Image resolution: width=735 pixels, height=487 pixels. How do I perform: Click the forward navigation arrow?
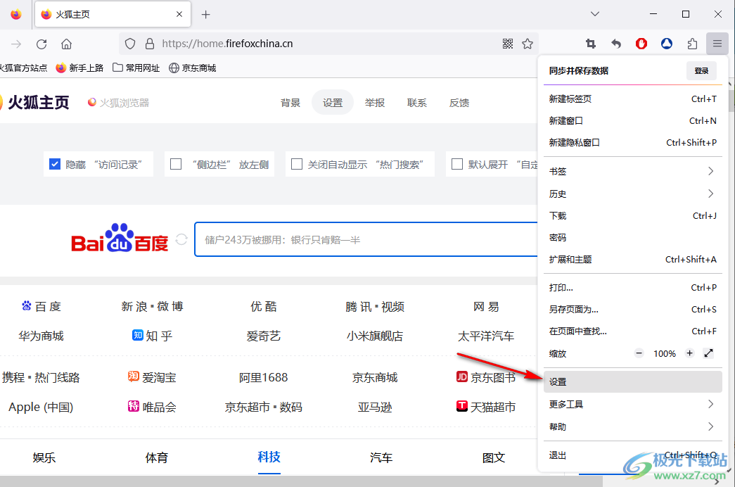click(16, 44)
